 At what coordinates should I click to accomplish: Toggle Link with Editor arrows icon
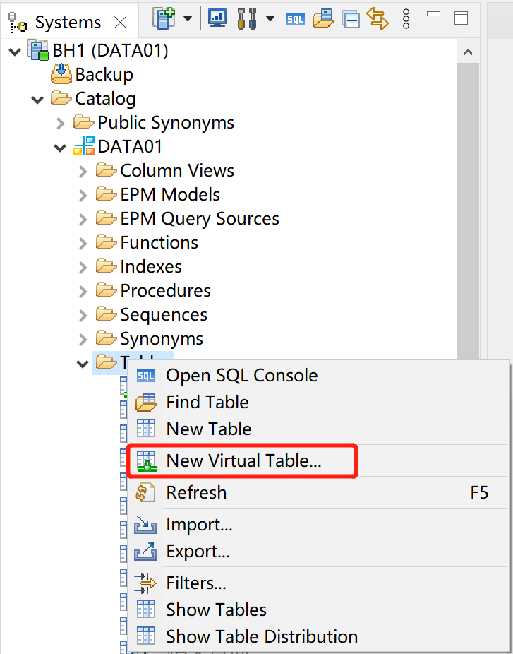tap(378, 18)
